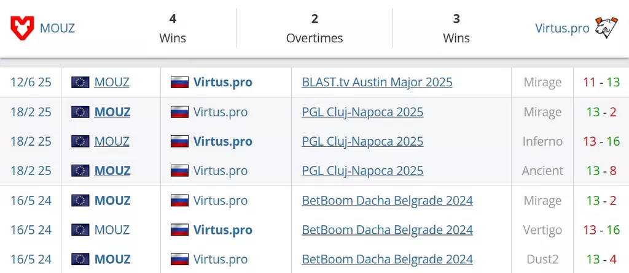Screen dimensions: 629x273
Task: Click the 13 - 16 Vertigo score
Action: (x=601, y=230)
